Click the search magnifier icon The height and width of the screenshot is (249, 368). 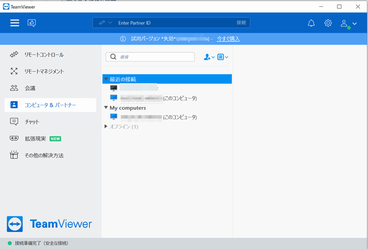click(x=113, y=57)
